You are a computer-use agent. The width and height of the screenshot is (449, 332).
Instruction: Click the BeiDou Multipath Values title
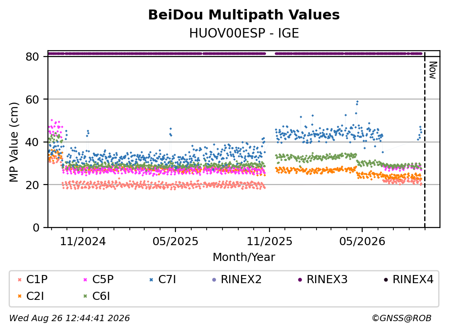[244, 15]
